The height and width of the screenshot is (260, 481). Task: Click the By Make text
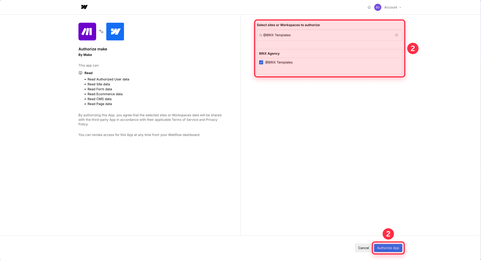(85, 55)
